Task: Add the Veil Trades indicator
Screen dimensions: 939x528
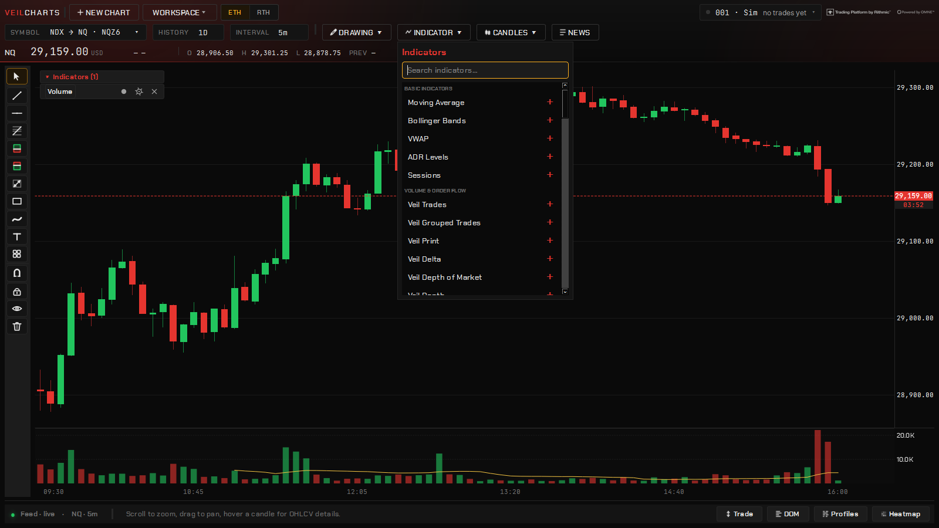Action: [x=550, y=204]
